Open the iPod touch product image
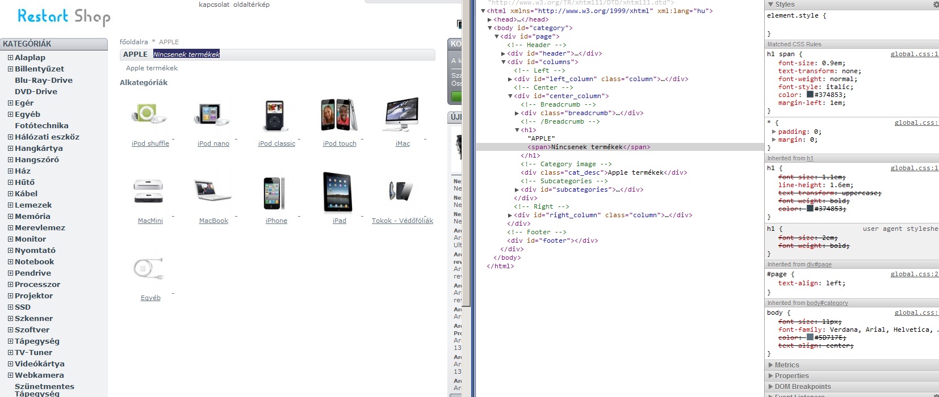This screenshot has width=939, height=397. click(339, 115)
